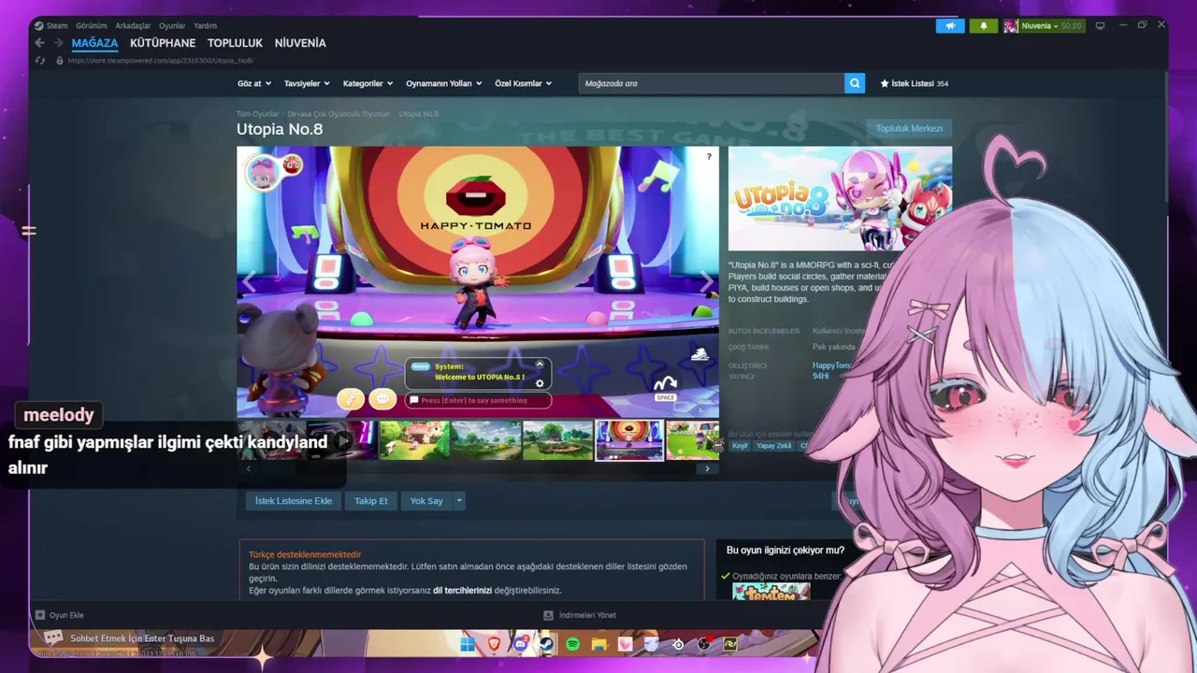1197x673 pixels.
Task: Click the Yok Say button
Action: pyautogui.click(x=426, y=501)
